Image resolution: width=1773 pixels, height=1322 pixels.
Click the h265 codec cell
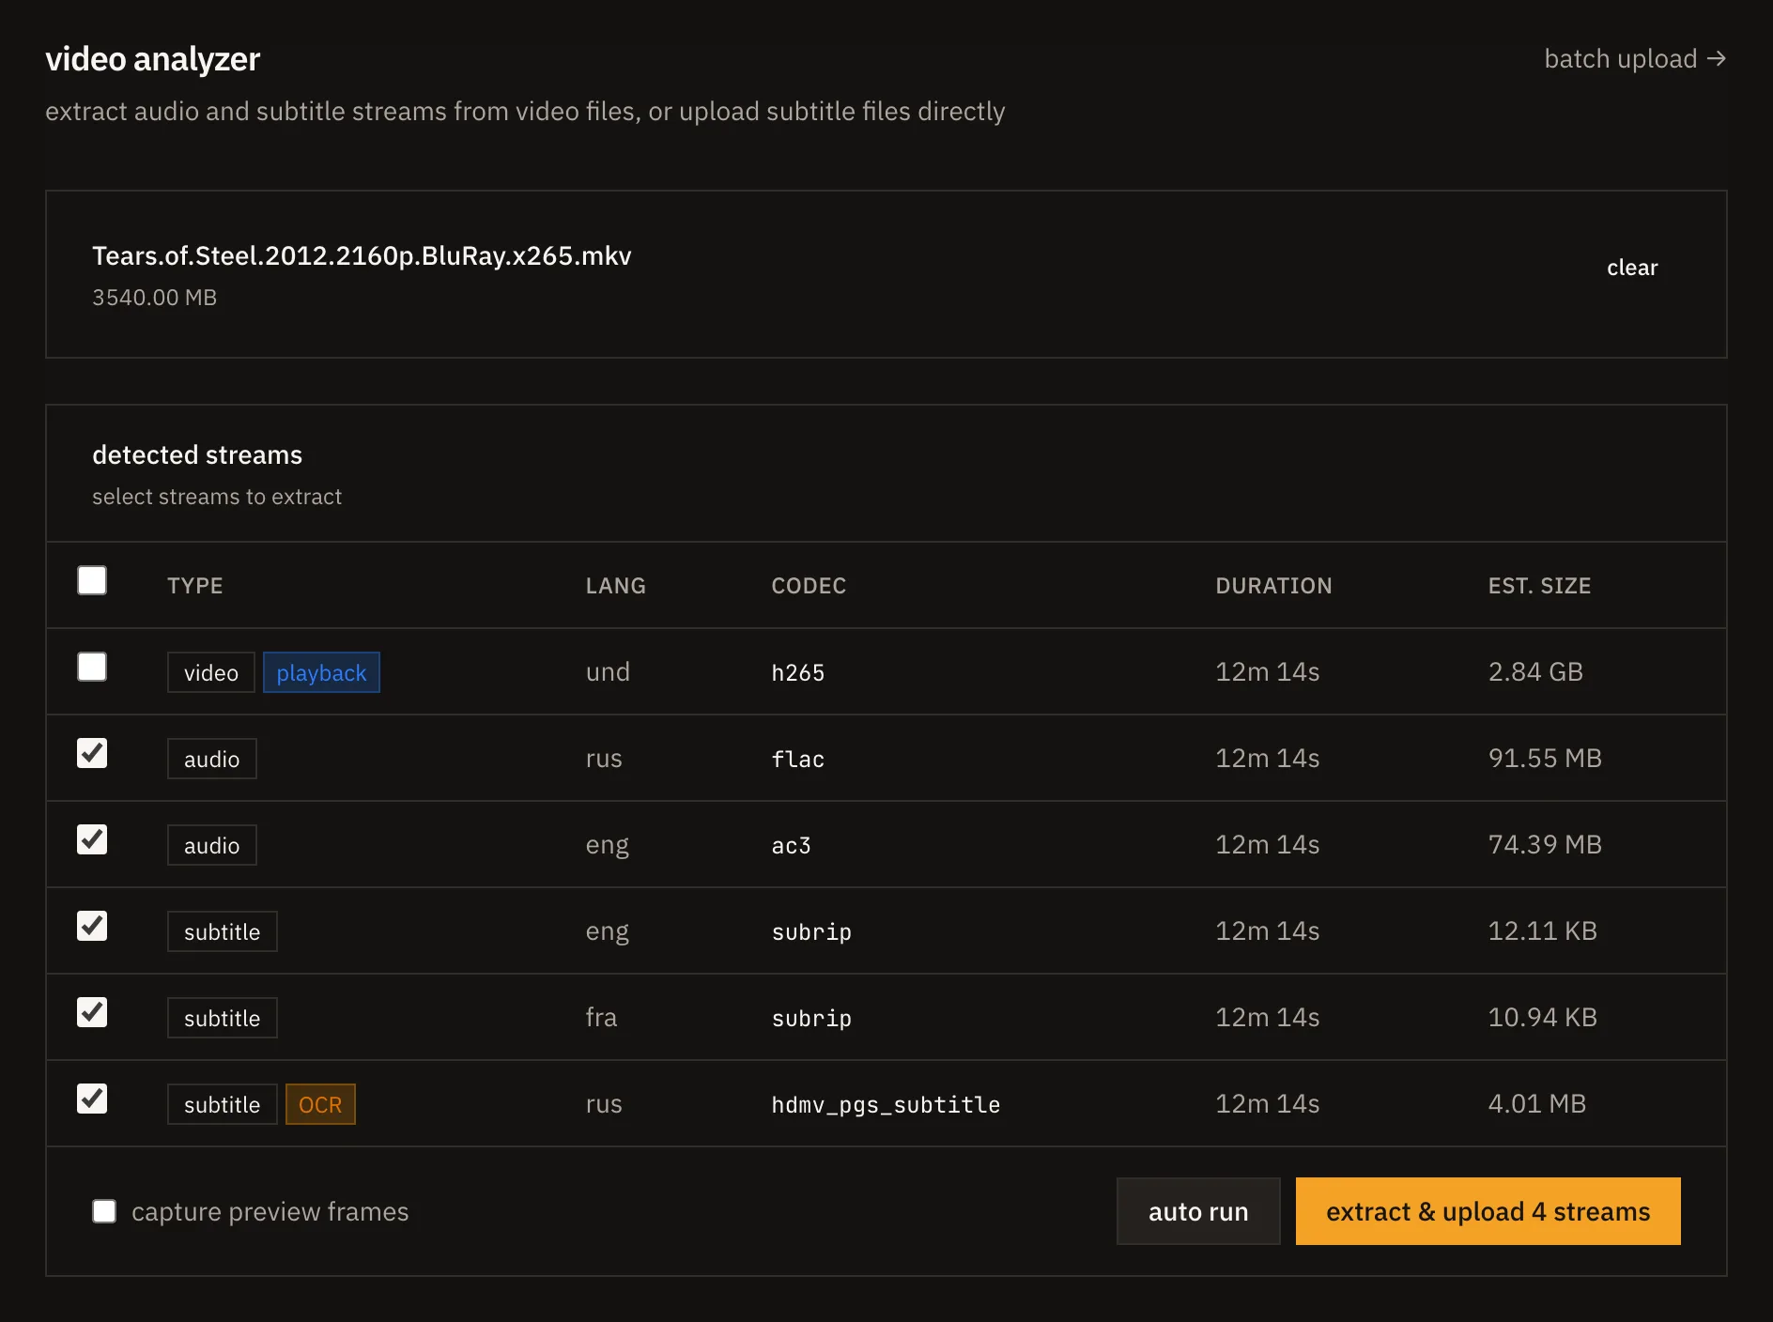tap(797, 672)
